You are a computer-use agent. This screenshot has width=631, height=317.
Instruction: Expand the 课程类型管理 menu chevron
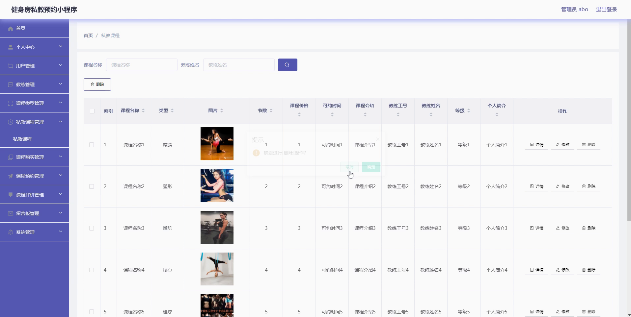pyautogui.click(x=61, y=103)
